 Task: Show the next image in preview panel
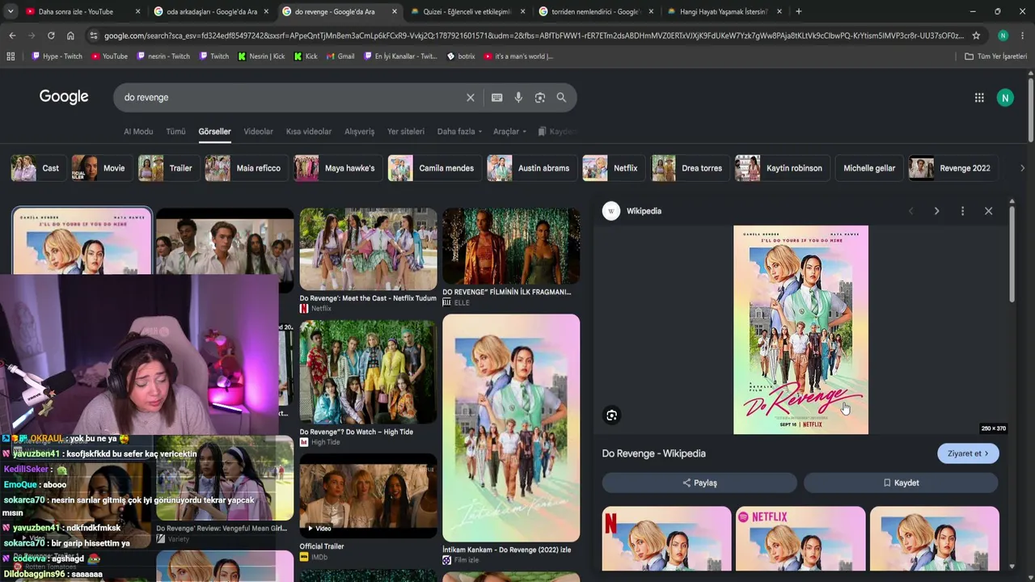click(936, 211)
